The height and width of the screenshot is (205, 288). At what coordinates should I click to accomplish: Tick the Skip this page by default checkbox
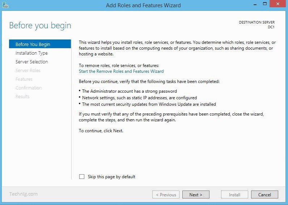pyautogui.click(x=82, y=177)
